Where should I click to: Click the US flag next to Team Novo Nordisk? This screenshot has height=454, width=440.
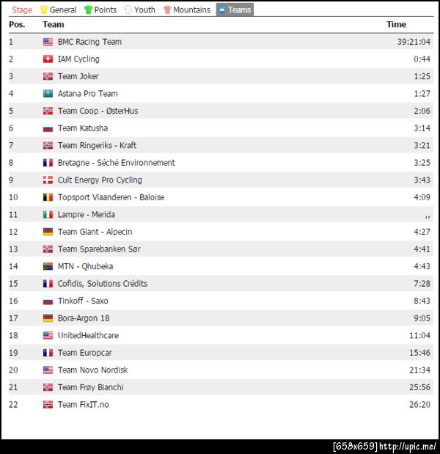(x=48, y=370)
